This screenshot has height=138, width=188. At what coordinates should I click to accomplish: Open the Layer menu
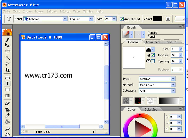(39, 11)
